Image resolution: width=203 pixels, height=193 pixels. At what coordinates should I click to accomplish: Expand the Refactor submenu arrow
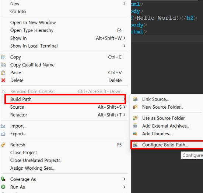click(125, 115)
